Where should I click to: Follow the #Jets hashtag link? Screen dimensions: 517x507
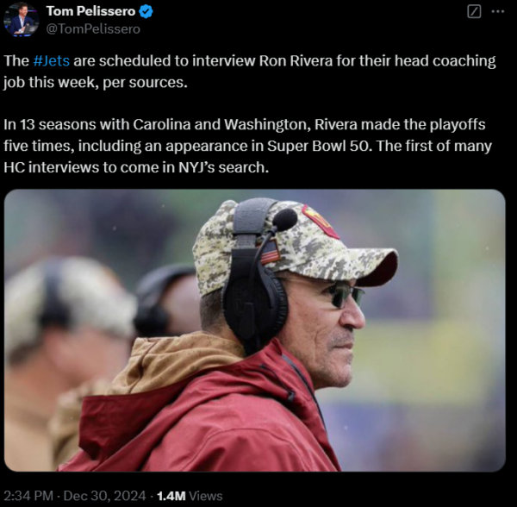[x=50, y=61]
